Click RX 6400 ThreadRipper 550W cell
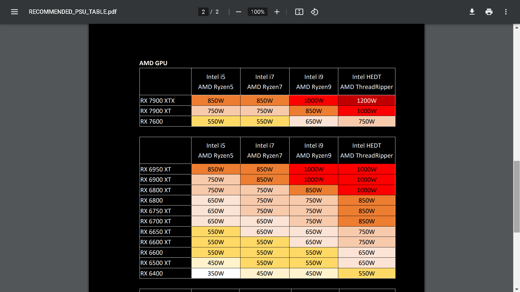This screenshot has height=292, width=520. (x=367, y=273)
